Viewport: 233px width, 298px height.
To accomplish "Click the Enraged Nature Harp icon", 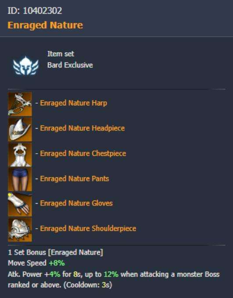I will click(x=20, y=104).
